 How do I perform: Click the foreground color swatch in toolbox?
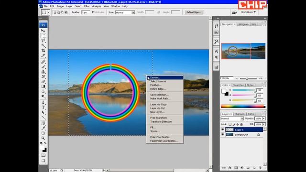tap(42, 148)
